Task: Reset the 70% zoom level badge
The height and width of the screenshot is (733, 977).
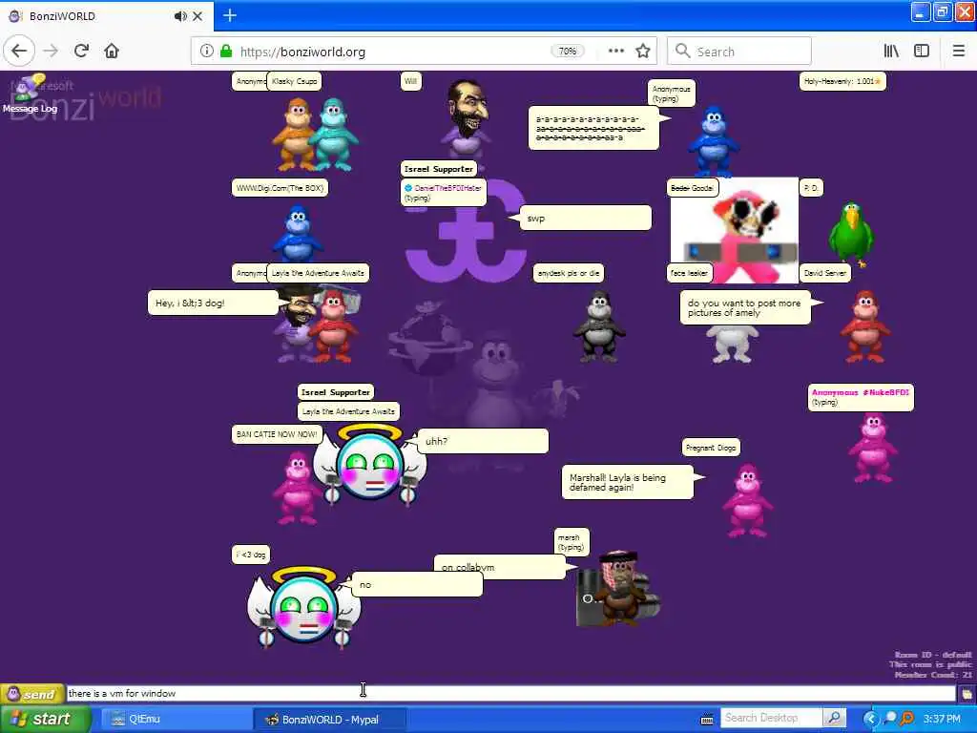Action: point(567,52)
